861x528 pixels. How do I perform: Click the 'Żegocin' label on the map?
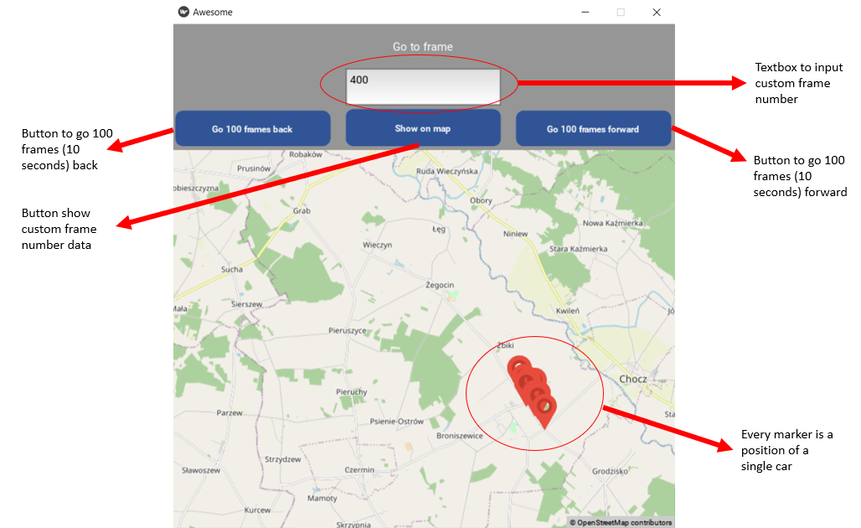pyautogui.click(x=440, y=285)
